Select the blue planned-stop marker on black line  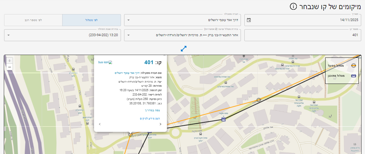(x=224, y=119)
